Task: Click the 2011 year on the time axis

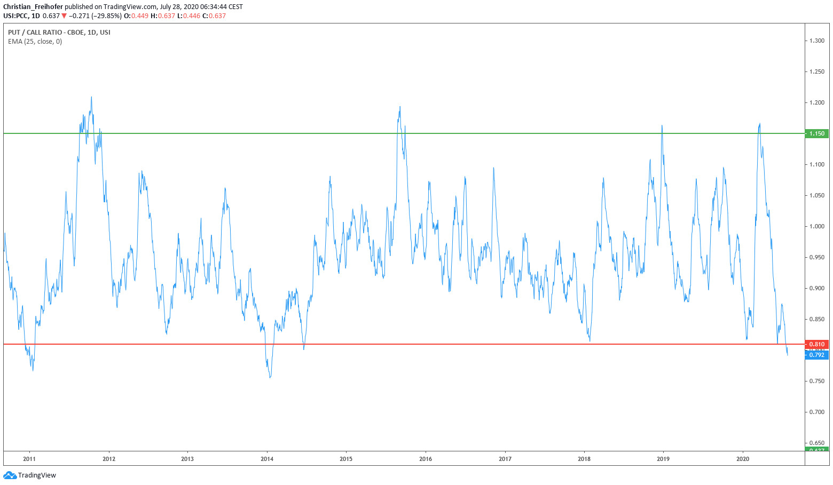Action: 29,459
